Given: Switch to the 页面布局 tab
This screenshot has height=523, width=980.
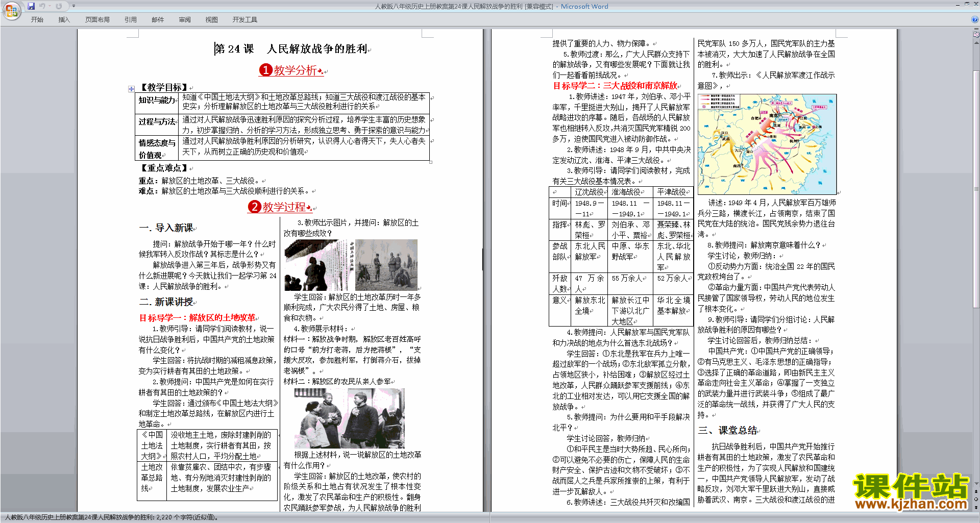Looking at the screenshot, I should tap(97, 19).
